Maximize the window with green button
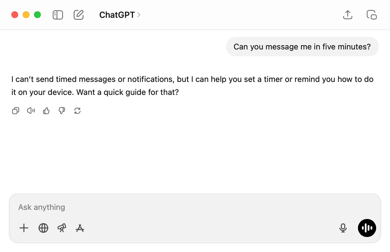This screenshot has height=252, width=390. point(37,15)
